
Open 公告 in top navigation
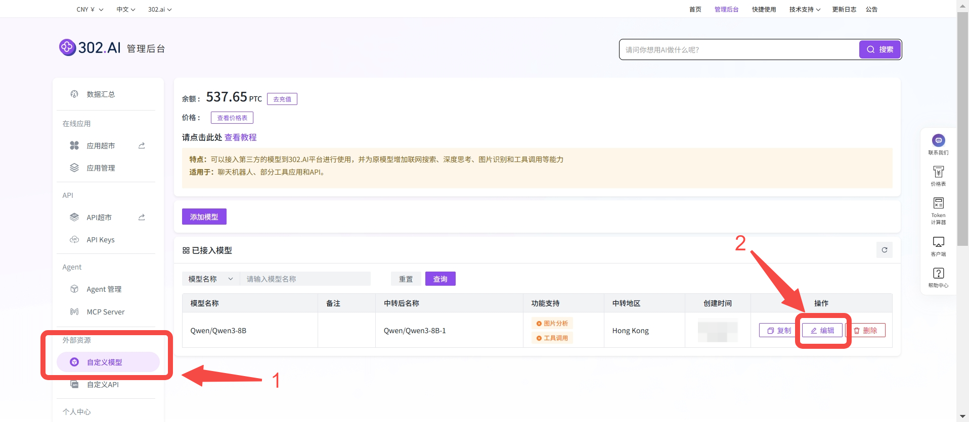pyautogui.click(x=871, y=9)
